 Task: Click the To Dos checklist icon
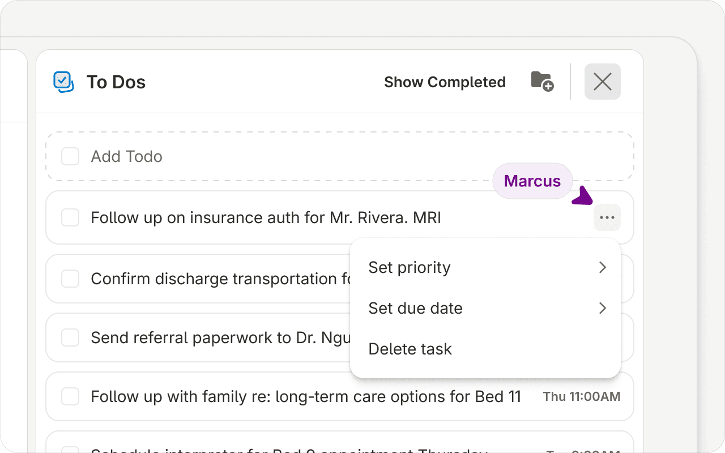pos(63,82)
